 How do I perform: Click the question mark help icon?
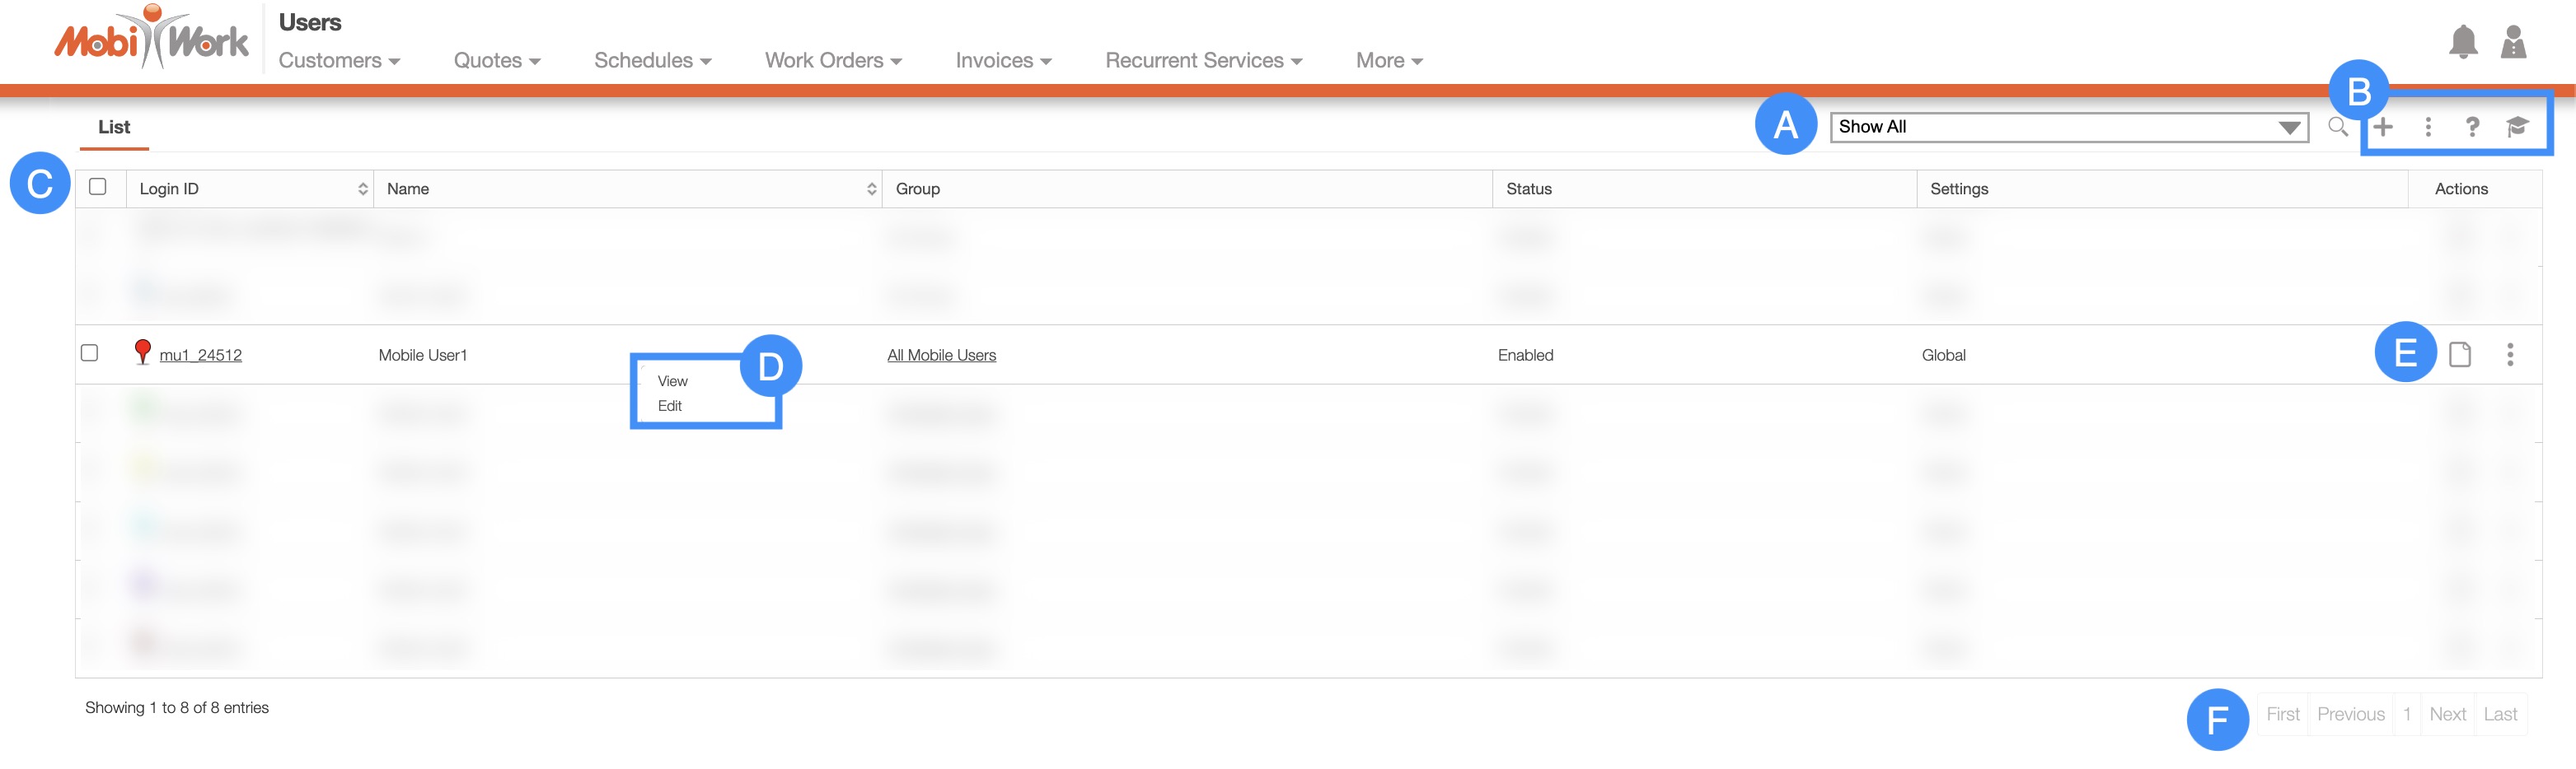[2472, 127]
